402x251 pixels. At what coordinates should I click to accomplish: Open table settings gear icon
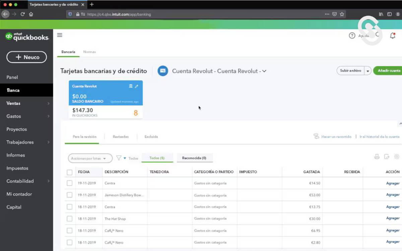(x=397, y=157)
